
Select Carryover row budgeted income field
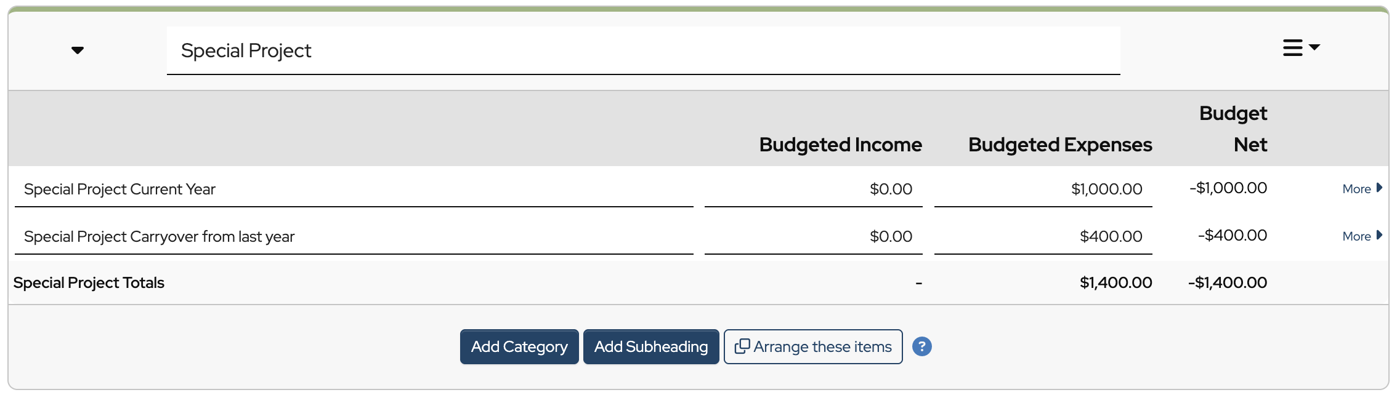point(813,237)
